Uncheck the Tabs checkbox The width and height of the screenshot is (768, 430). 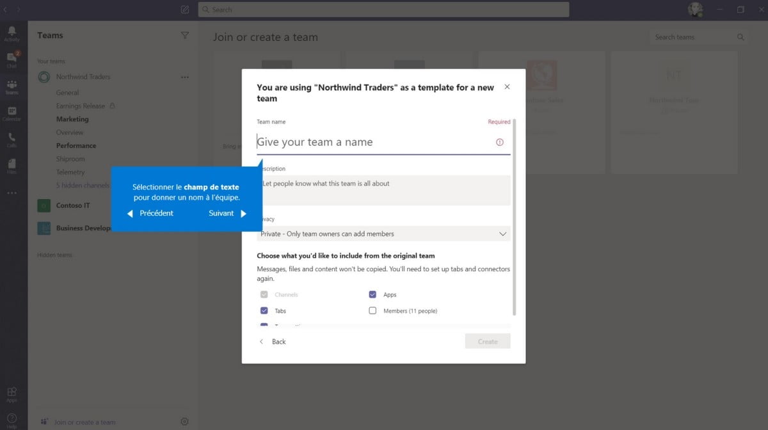(x=264, y=310)
